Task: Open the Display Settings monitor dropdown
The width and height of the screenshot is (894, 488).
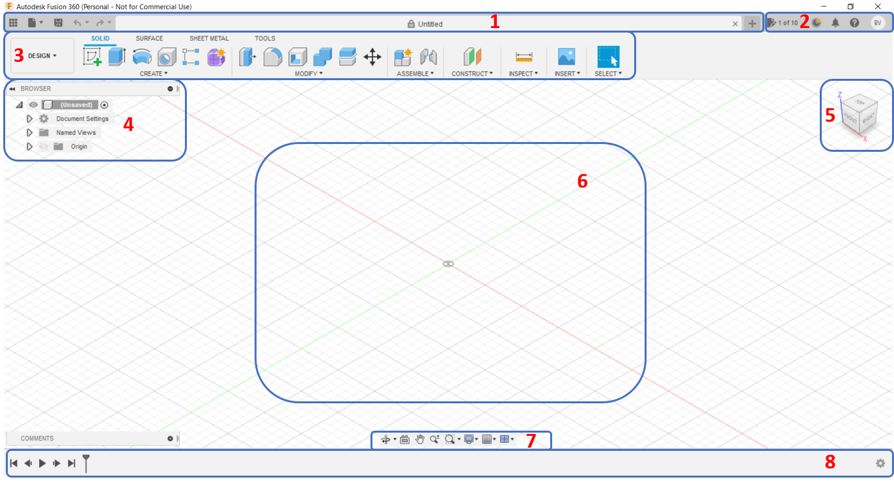Action: point(471,440)
